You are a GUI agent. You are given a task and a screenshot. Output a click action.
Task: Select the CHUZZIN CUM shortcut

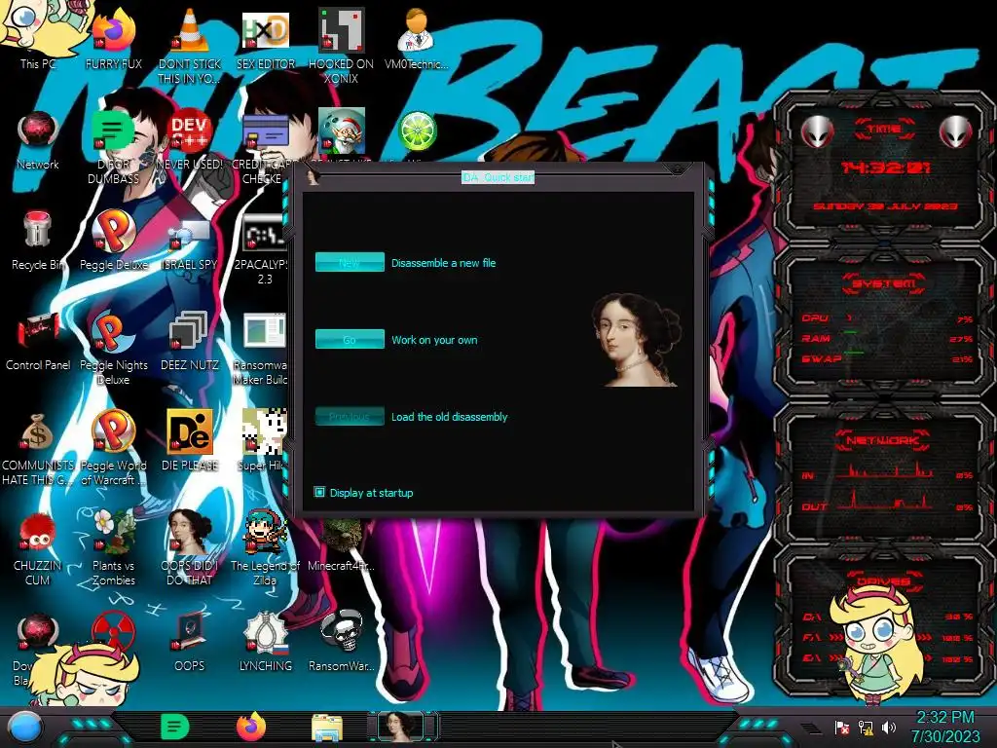point(38,547)
